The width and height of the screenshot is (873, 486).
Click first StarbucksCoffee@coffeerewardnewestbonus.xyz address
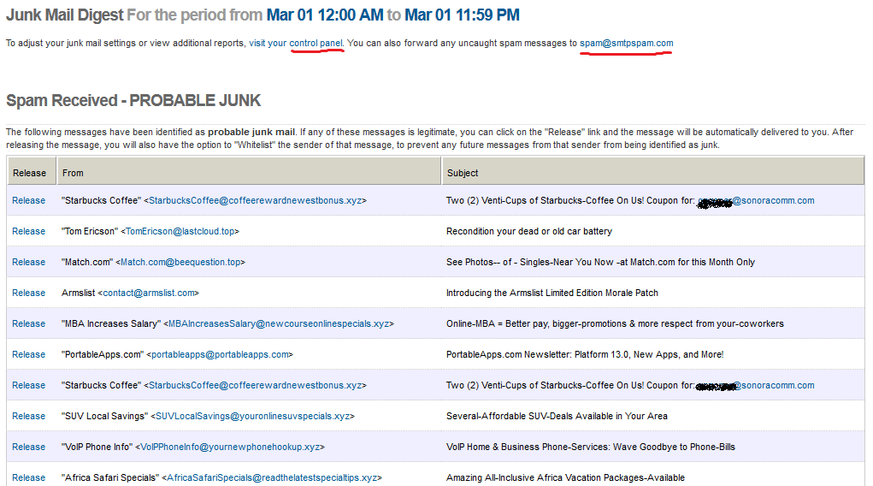click(x=255, y=200)
